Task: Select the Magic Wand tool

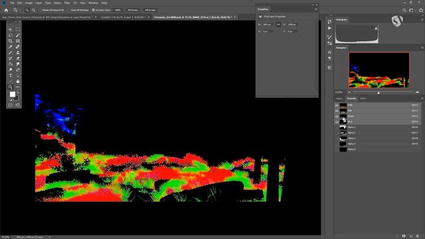Action: coord(18,35)
